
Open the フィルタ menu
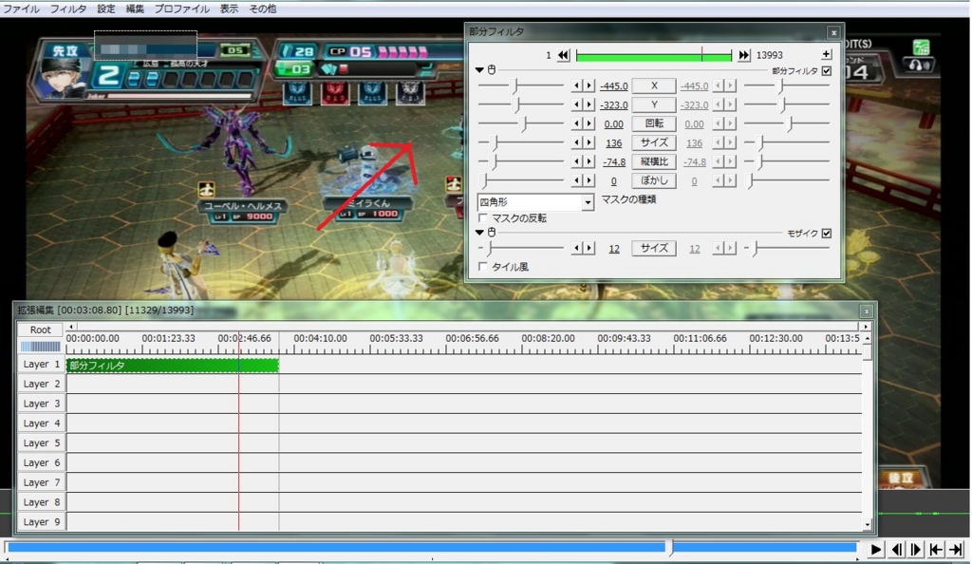(68, 9)
